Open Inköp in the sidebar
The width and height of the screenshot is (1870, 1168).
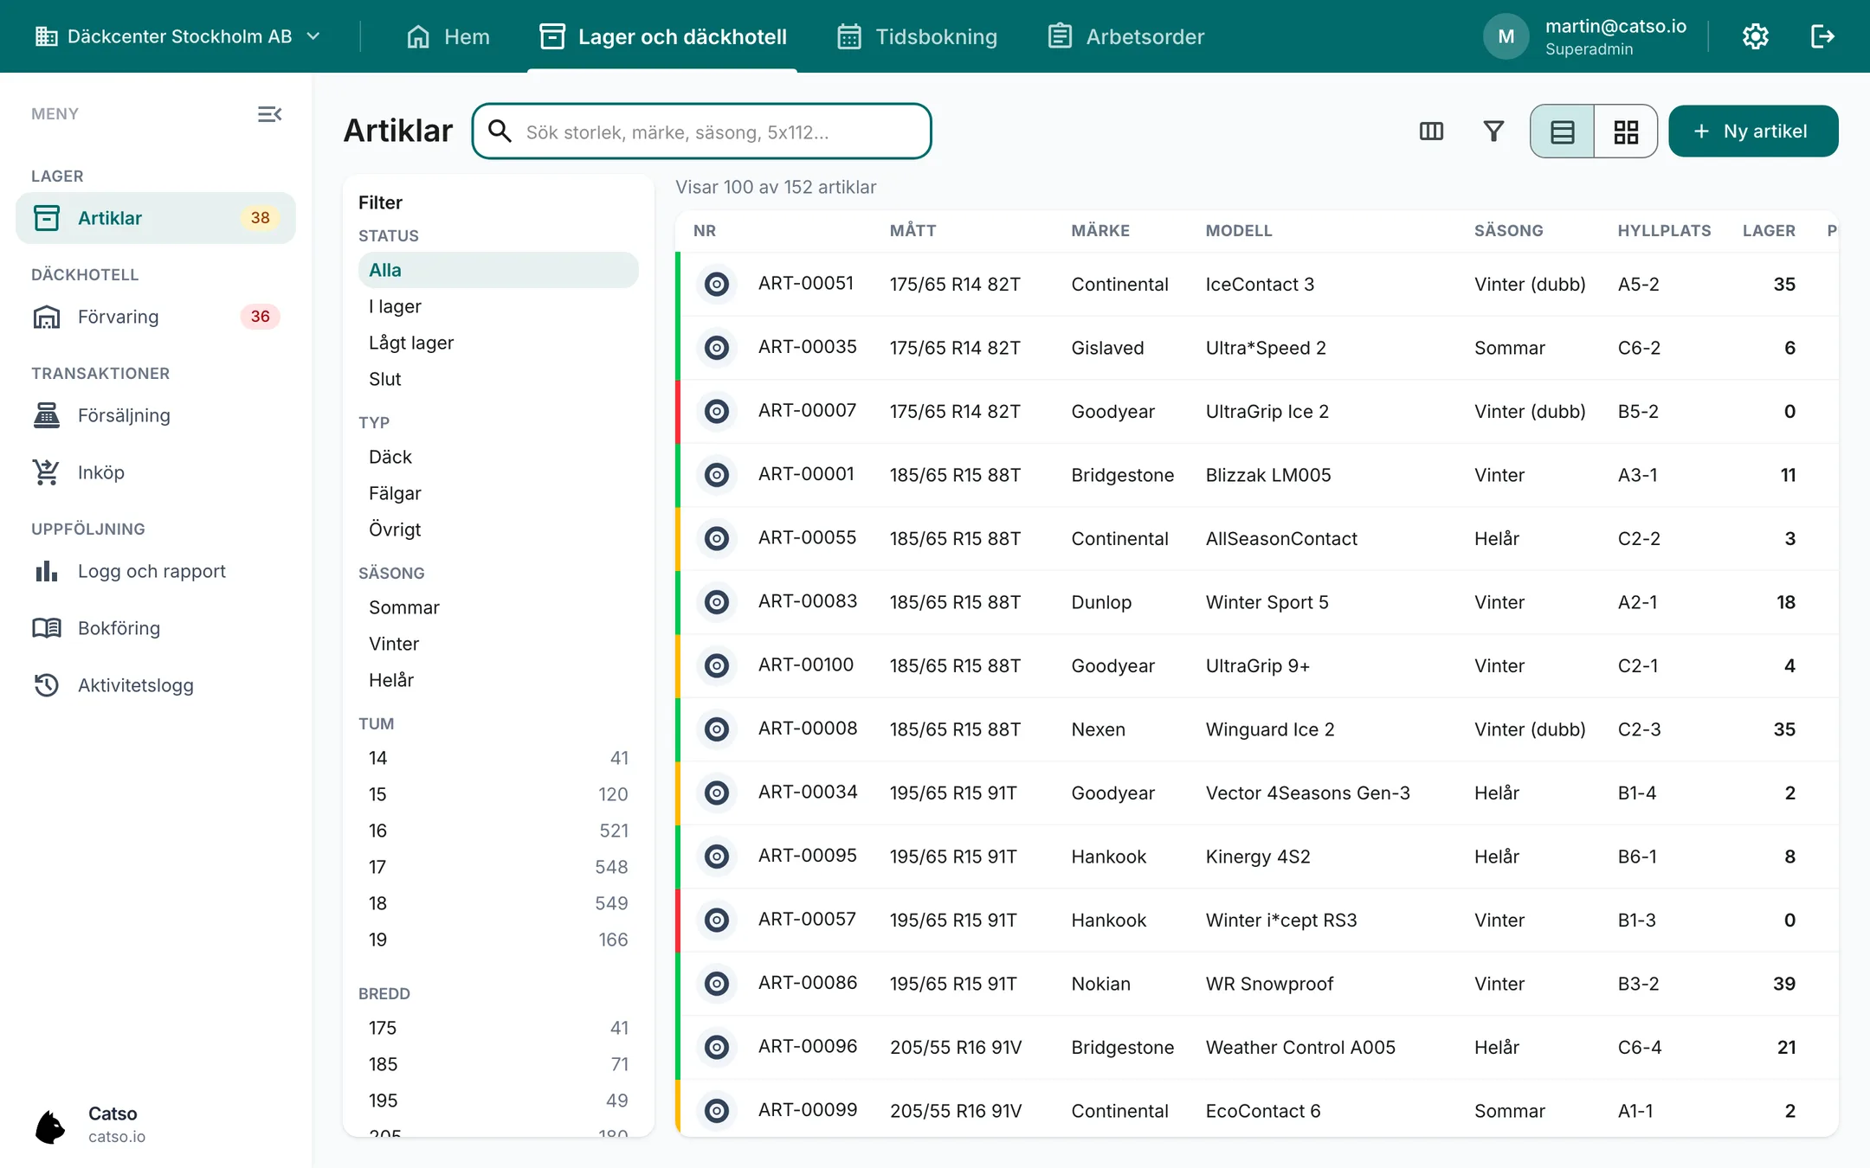(156, 472)
